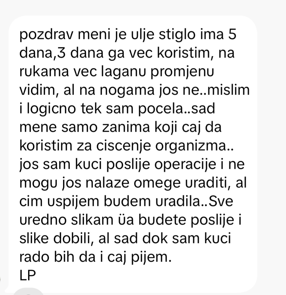Screen dimensions: 286x295
Task: Click the word "stiglo" in the message
Action: tap(177, 35)
